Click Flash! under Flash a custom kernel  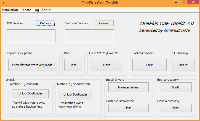pos(129,108)
